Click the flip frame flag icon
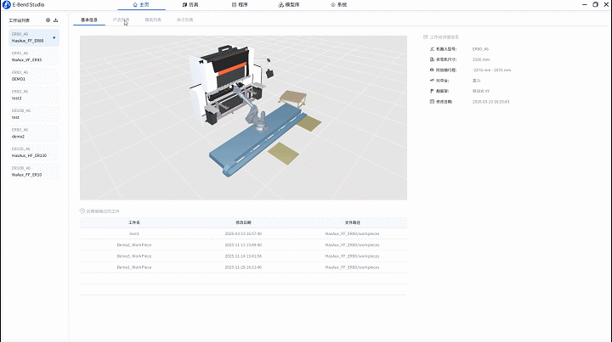This screenshot has width=612, height=342. (432, 91)
